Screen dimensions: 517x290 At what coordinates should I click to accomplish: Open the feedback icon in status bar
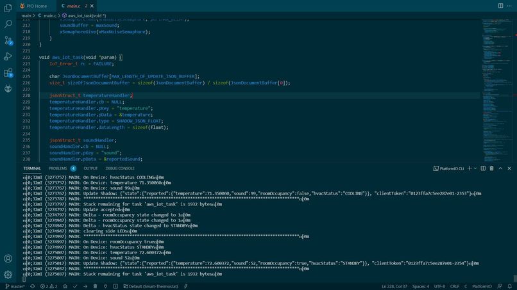click(x=500, y=286)
